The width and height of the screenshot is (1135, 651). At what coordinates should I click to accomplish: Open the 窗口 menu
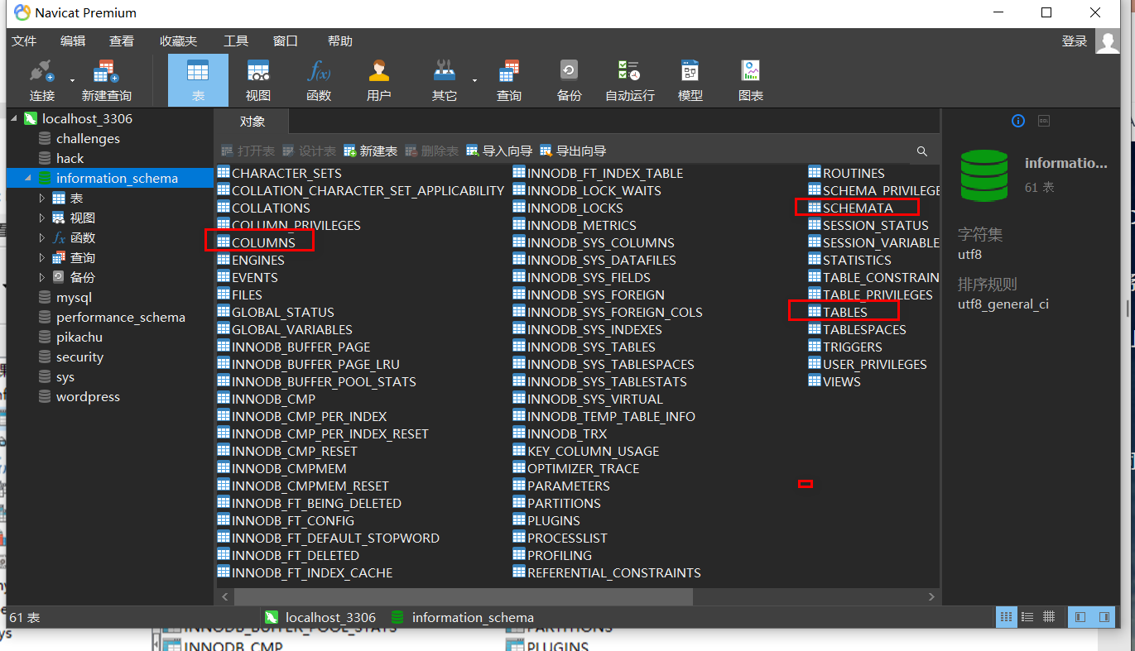coord(286,41)
